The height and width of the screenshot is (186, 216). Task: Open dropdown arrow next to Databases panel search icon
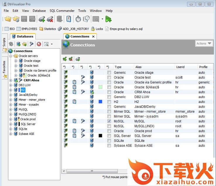52,44
